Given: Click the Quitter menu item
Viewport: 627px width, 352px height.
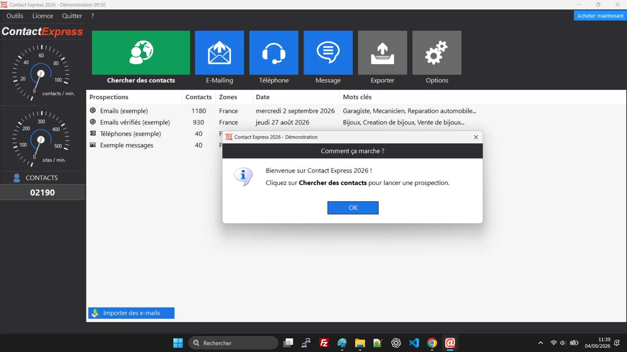Looking at the screenshot, I should [72, 16].
